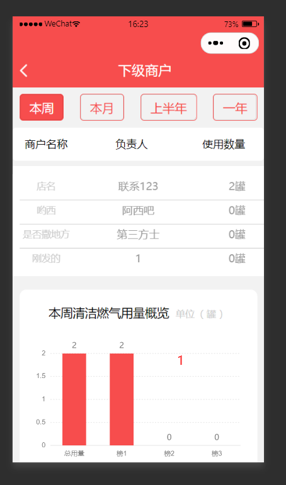286x485 pixels.
Task: Click the 16:23 clock in status bar
Action: click(x=138, y=24)
